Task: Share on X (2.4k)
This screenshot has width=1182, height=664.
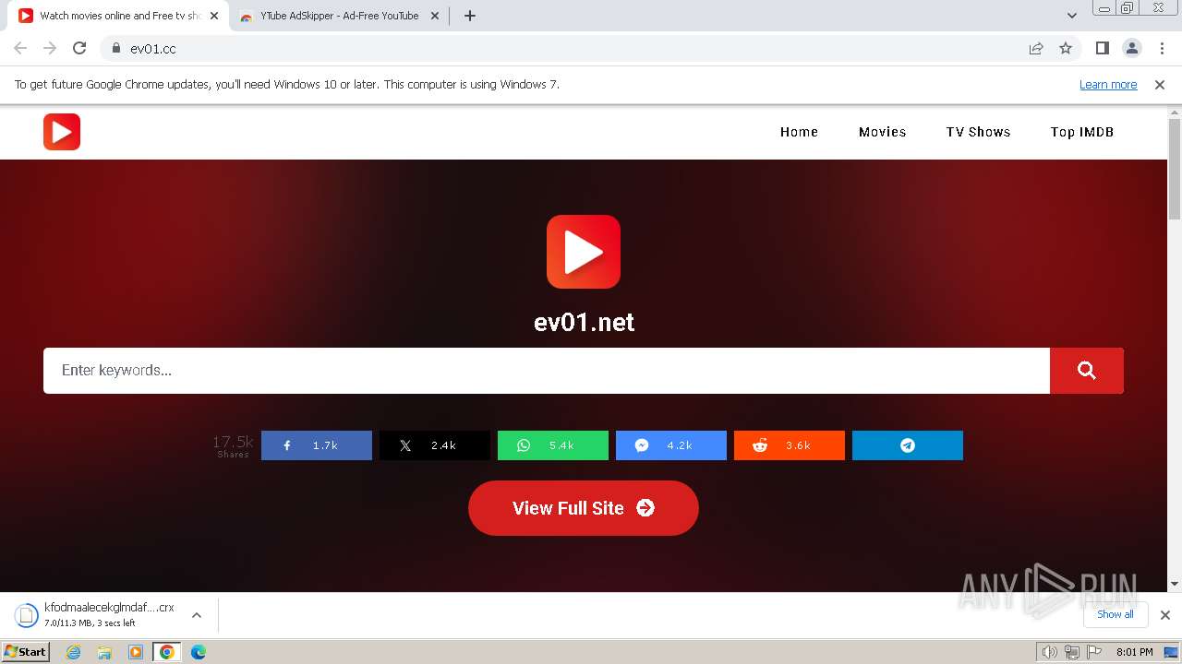Action: (435, 445)
